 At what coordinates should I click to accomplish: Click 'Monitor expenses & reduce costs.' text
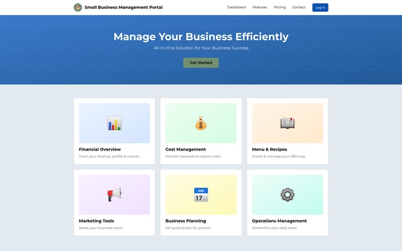[193, 156]
